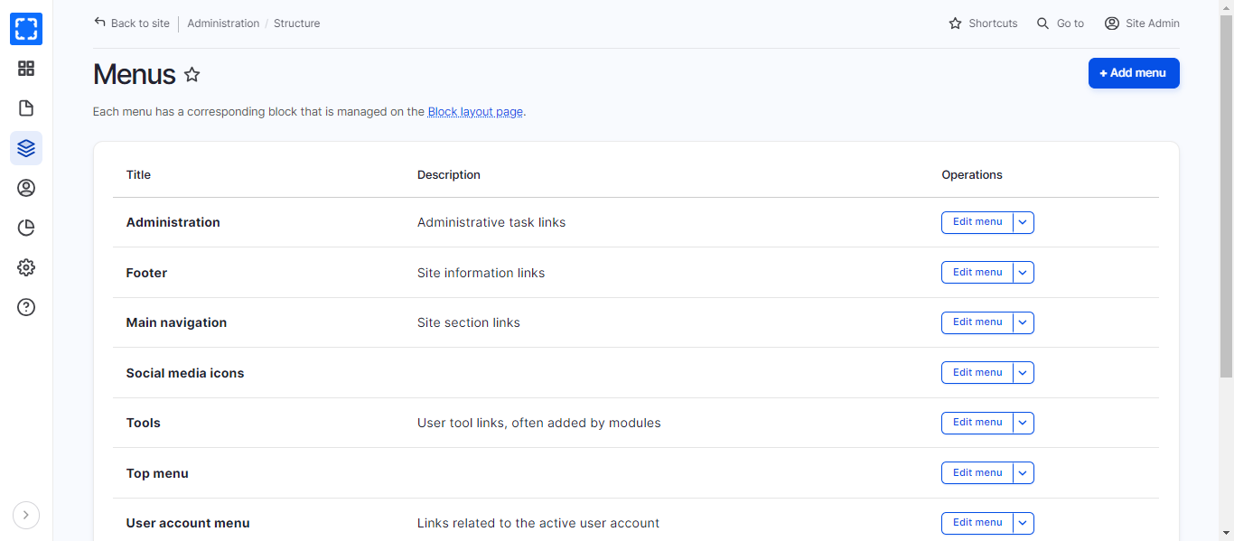Open the Dashboard grid icon in sidebar

pyautogui.click(x=26, y=69)
